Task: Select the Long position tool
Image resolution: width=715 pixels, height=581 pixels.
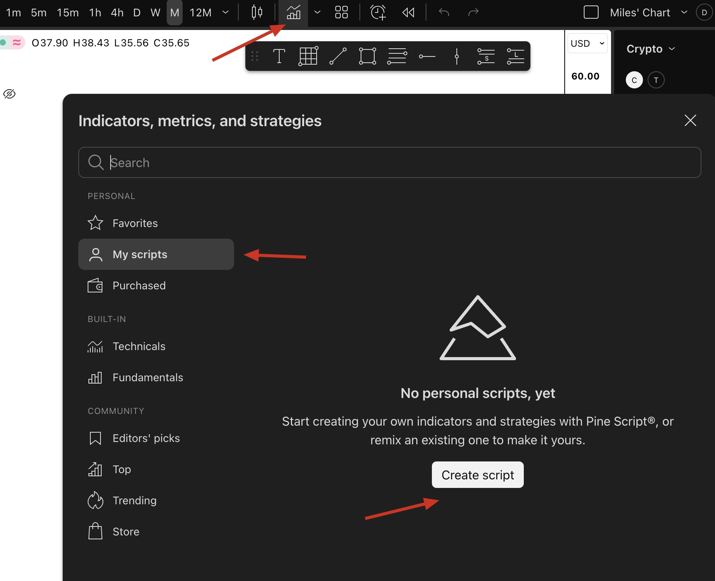Action: coord(516,56)
